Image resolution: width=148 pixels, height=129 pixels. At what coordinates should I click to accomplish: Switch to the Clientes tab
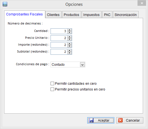(53, 15)
